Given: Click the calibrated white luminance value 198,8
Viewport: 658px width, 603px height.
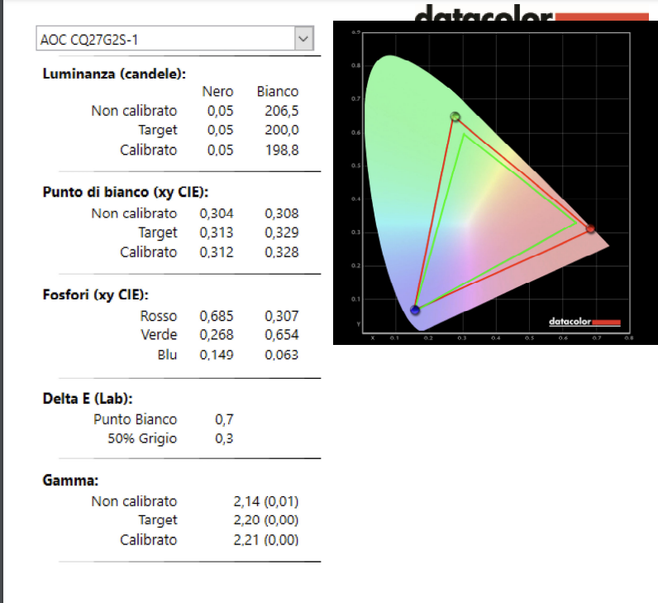Looking at the screenshot, I should [282, 150].
